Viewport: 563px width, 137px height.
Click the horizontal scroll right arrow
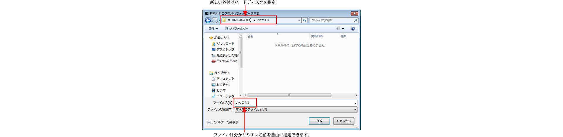(x=357, y=96)
